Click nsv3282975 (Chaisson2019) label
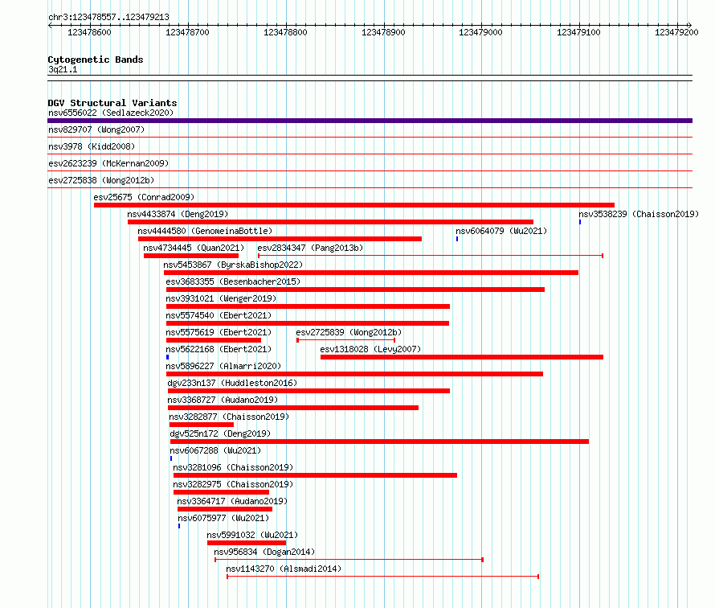Image resolution: width=715 pixels, height=608 pixels. 233,484
